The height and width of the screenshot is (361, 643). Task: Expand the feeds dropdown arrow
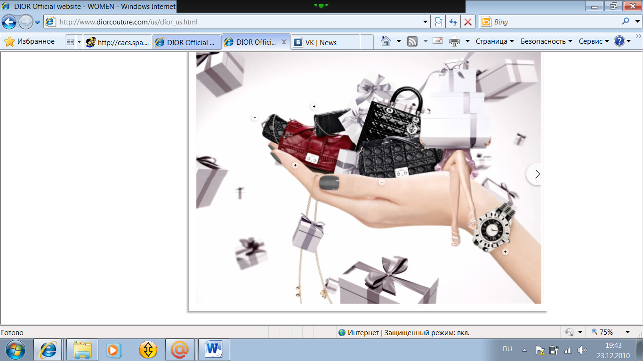[426, 41]
